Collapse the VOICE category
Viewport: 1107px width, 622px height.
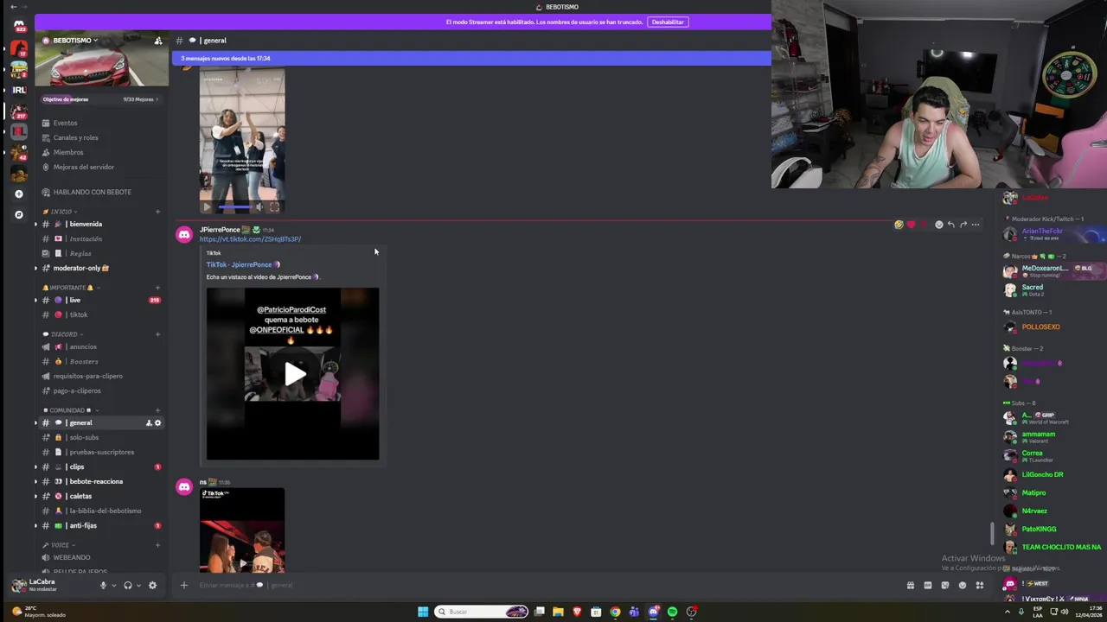point(59,546)
